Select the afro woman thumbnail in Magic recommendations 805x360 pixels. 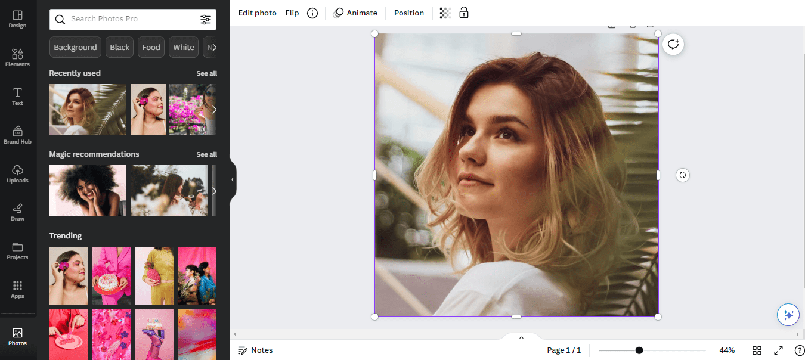click(88, 191)
